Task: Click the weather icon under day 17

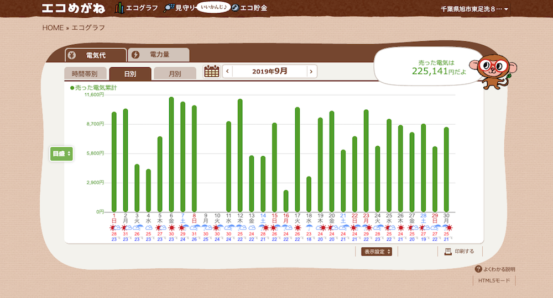Action: pos(298,227)
